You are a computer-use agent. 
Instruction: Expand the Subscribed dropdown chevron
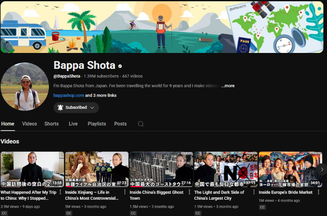92,108
